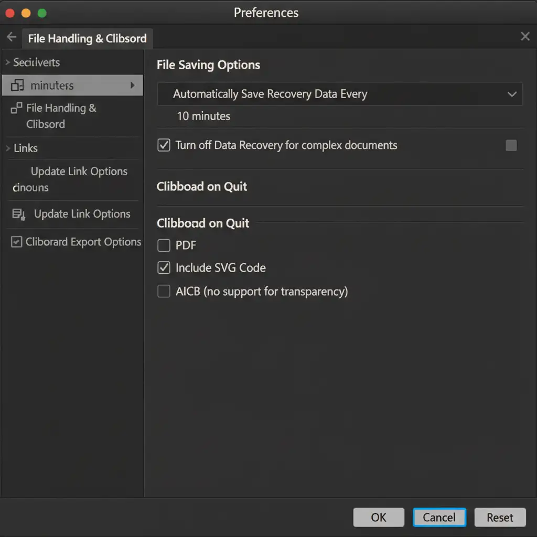Click the gray square beside Data Recovery option

tap(511, 145)
